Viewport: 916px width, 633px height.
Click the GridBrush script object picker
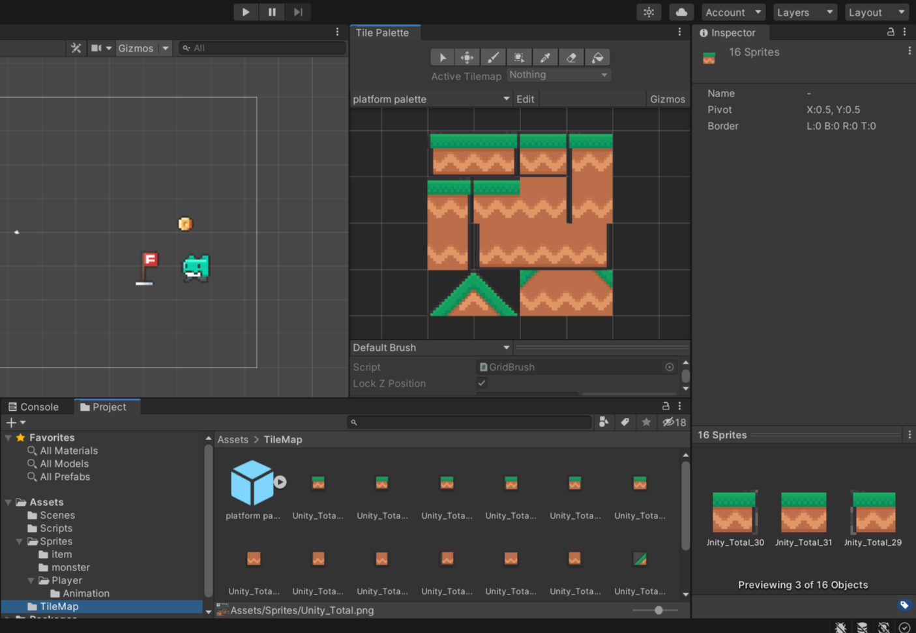point(670,367)
